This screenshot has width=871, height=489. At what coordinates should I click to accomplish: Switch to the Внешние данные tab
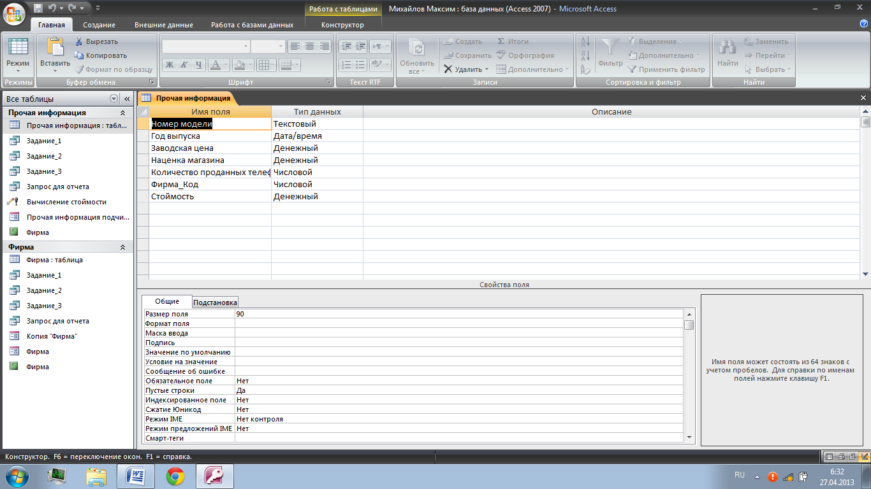pyautogui.click(x=164, y=25)
